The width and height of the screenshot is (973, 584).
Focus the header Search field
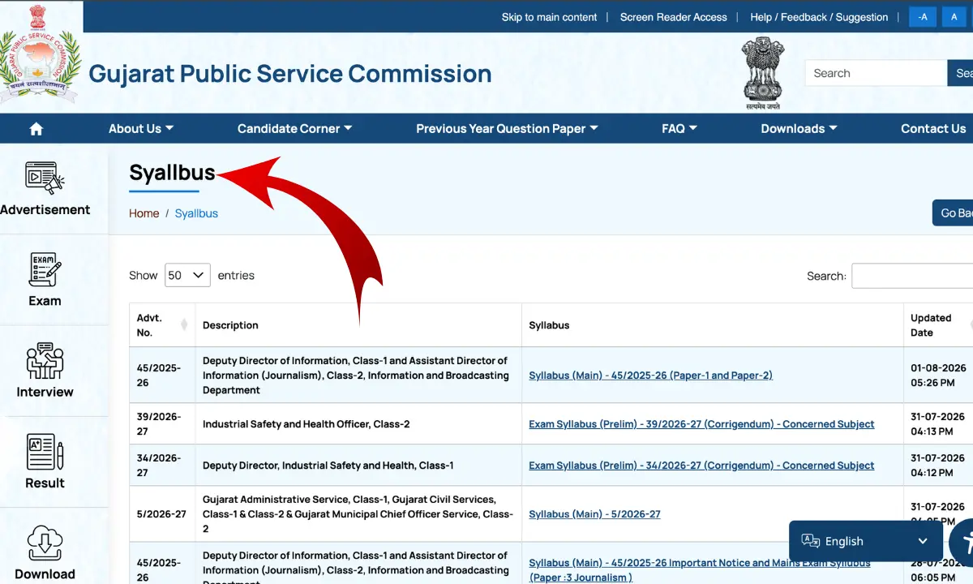876,73
